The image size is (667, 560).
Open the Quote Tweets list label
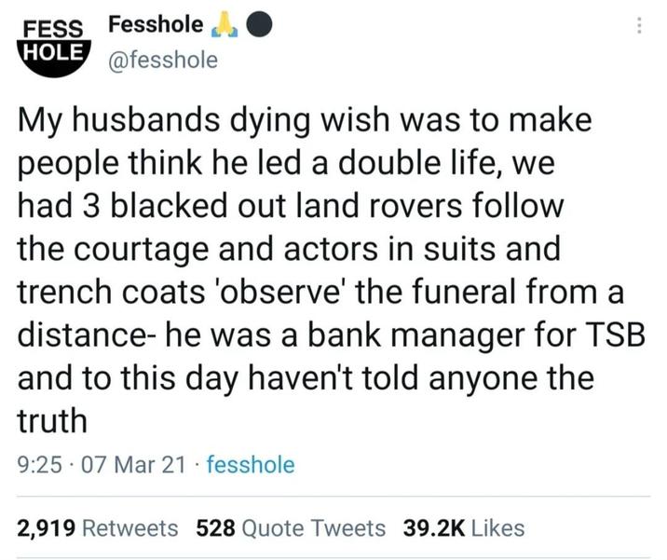point(313,528)
